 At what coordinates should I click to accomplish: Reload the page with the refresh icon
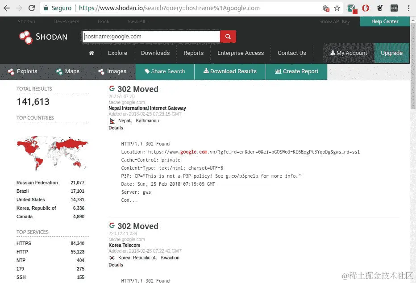(x=32, y=8)
